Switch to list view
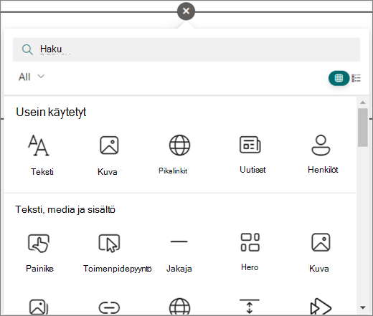Screen dimensions: 373x316 (x=357, y=78)
